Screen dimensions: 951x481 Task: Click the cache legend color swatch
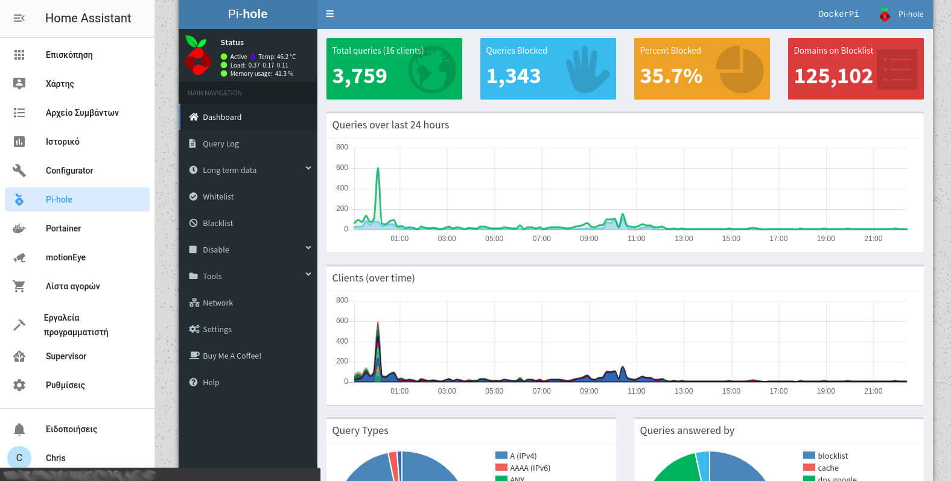(809, 467)
